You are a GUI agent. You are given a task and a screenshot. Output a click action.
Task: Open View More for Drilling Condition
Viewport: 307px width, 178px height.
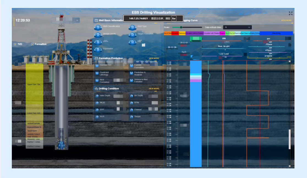point(154,89)
